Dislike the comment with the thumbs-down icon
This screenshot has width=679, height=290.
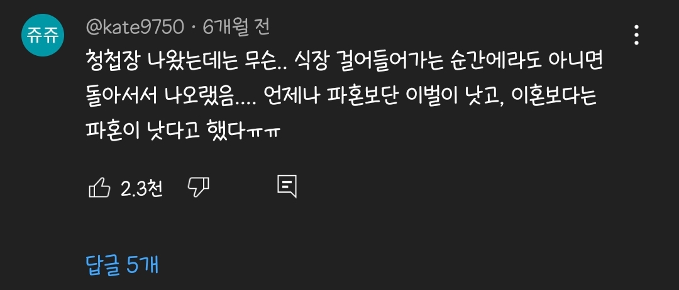198,187
